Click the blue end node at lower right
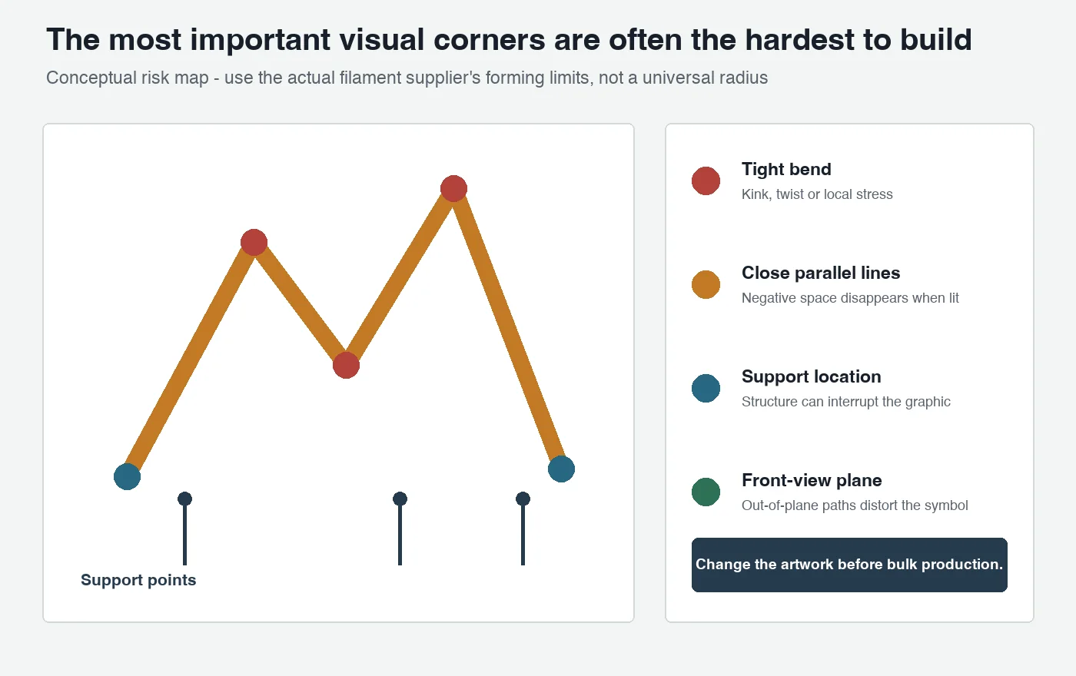 pyautogui.click(x=561, y=469)
